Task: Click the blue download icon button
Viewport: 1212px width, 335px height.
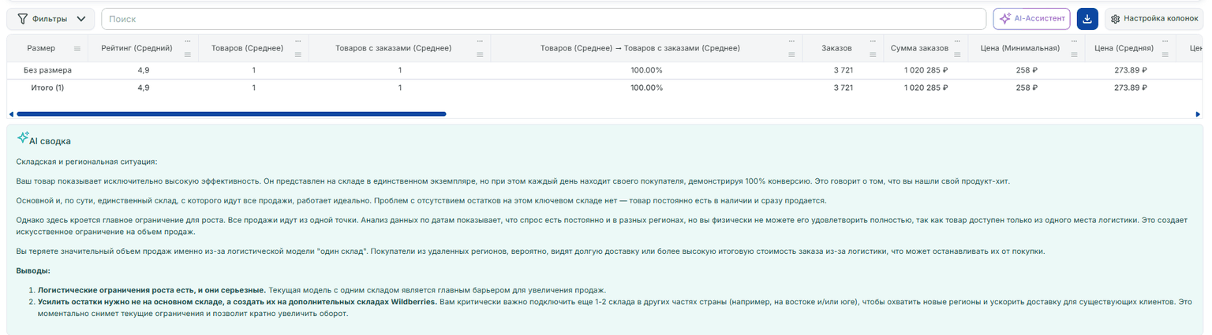Action: [x=1087, y=19]
